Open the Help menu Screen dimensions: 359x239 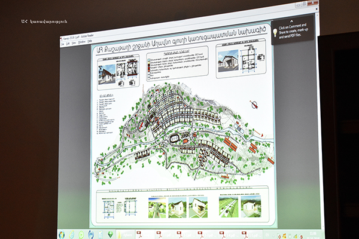point(90,41)
